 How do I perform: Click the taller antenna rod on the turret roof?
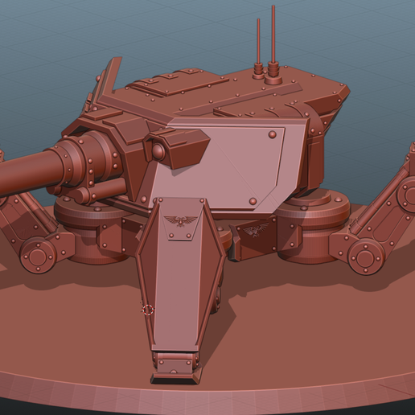[x=273, y=35]
